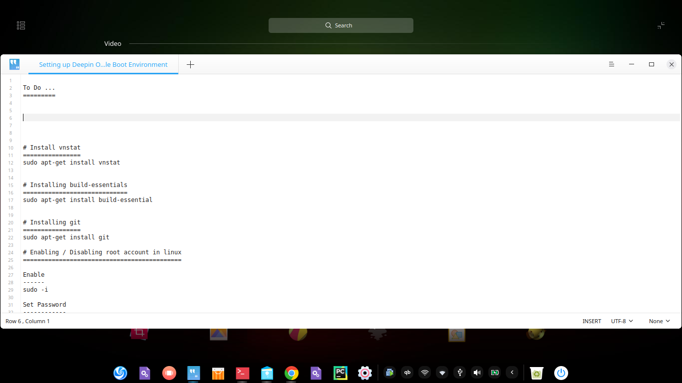Open the Trash from the dock
This screenshot has height=383, width=682.
[536, 373]
